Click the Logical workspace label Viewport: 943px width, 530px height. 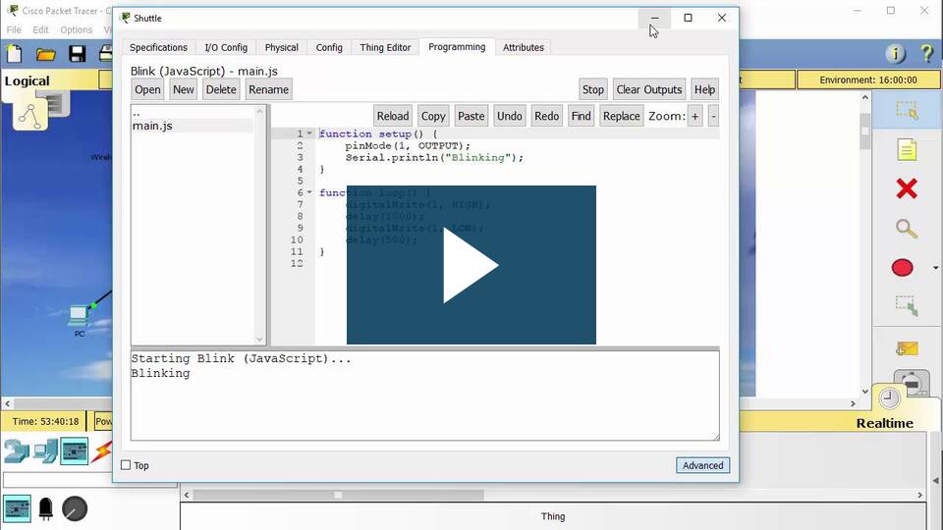28,80
